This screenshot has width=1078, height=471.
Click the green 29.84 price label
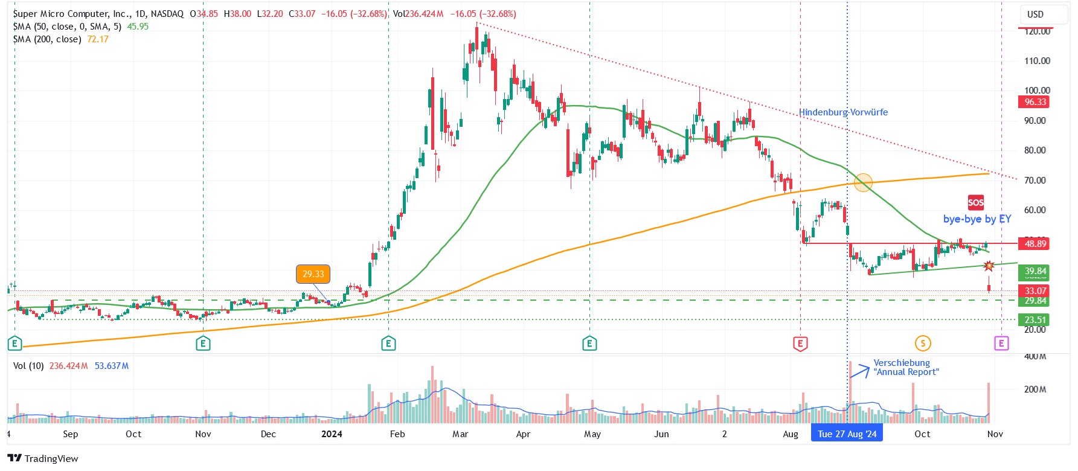point(1035,301)
